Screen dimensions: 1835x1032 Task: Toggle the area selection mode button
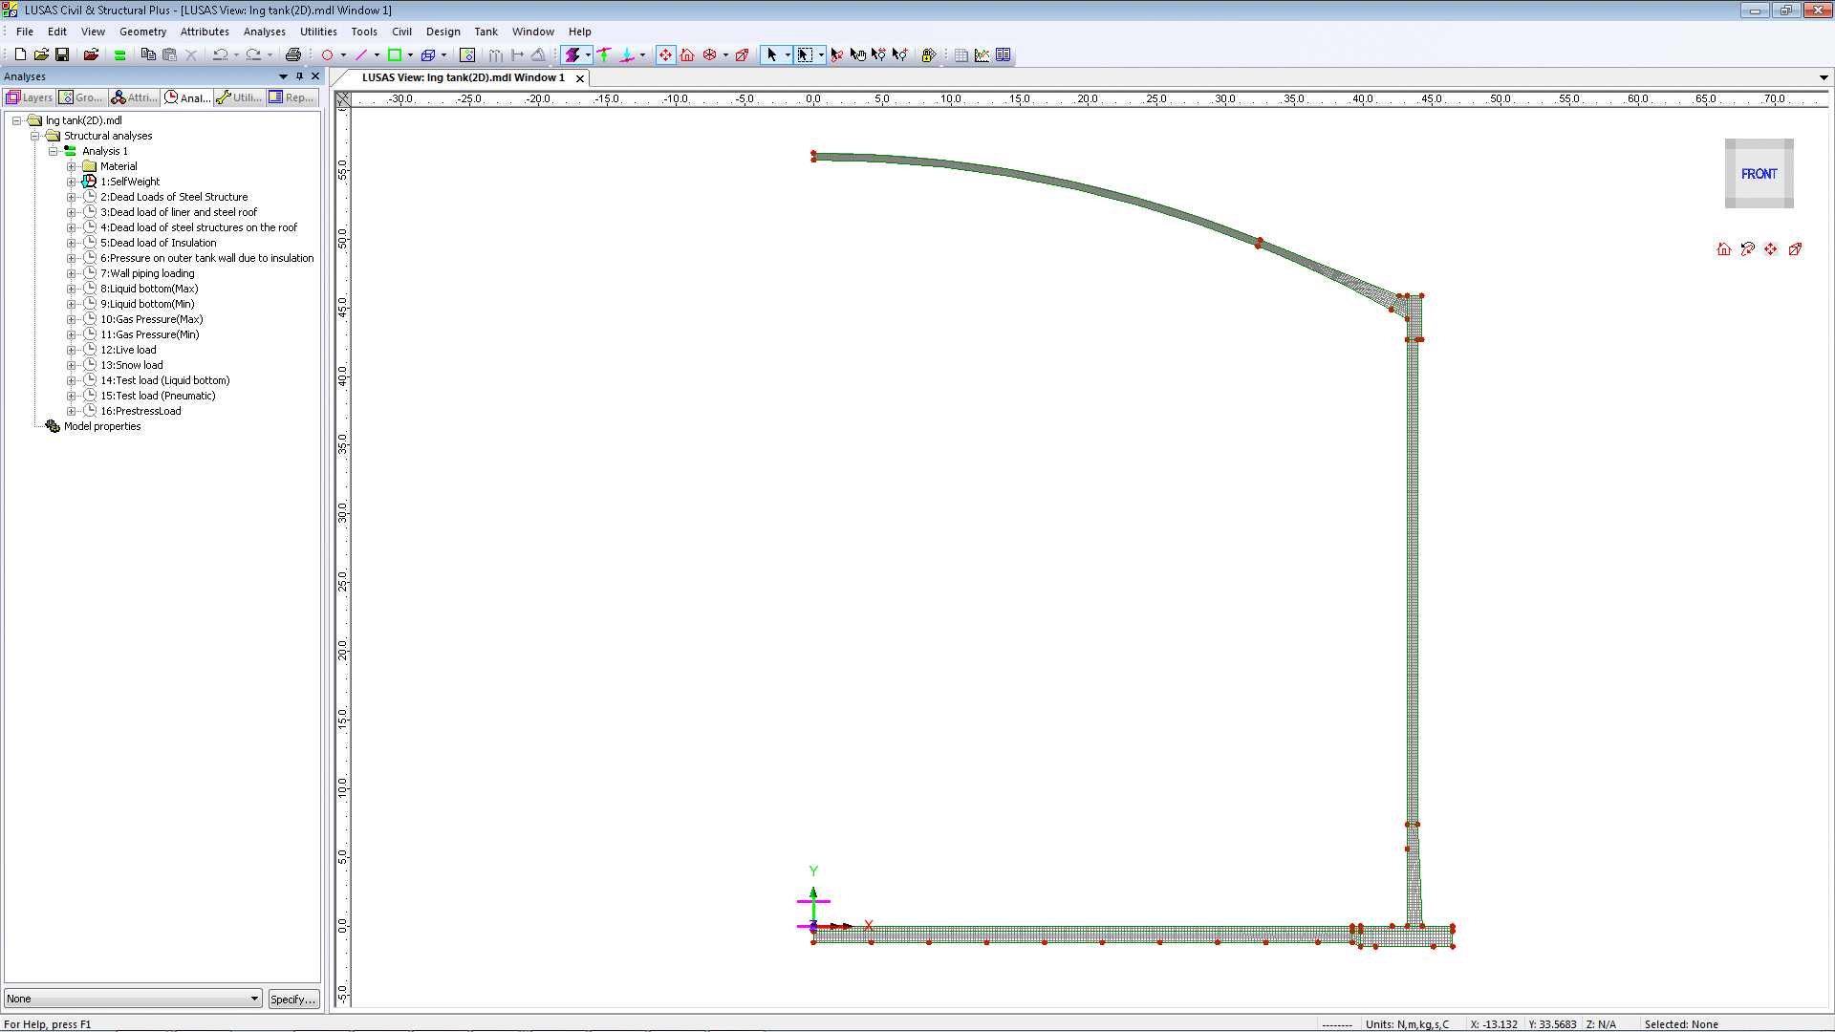[805, 54]
